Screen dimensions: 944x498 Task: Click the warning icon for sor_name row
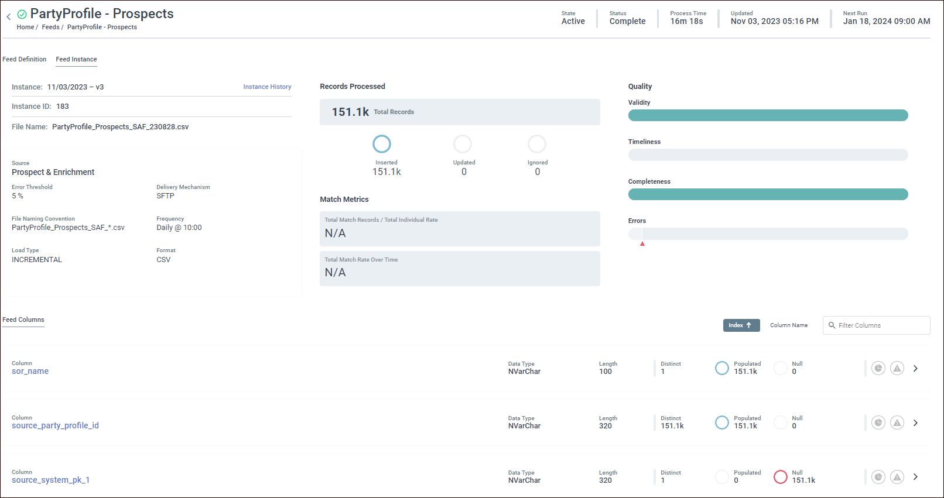[897, 368]
